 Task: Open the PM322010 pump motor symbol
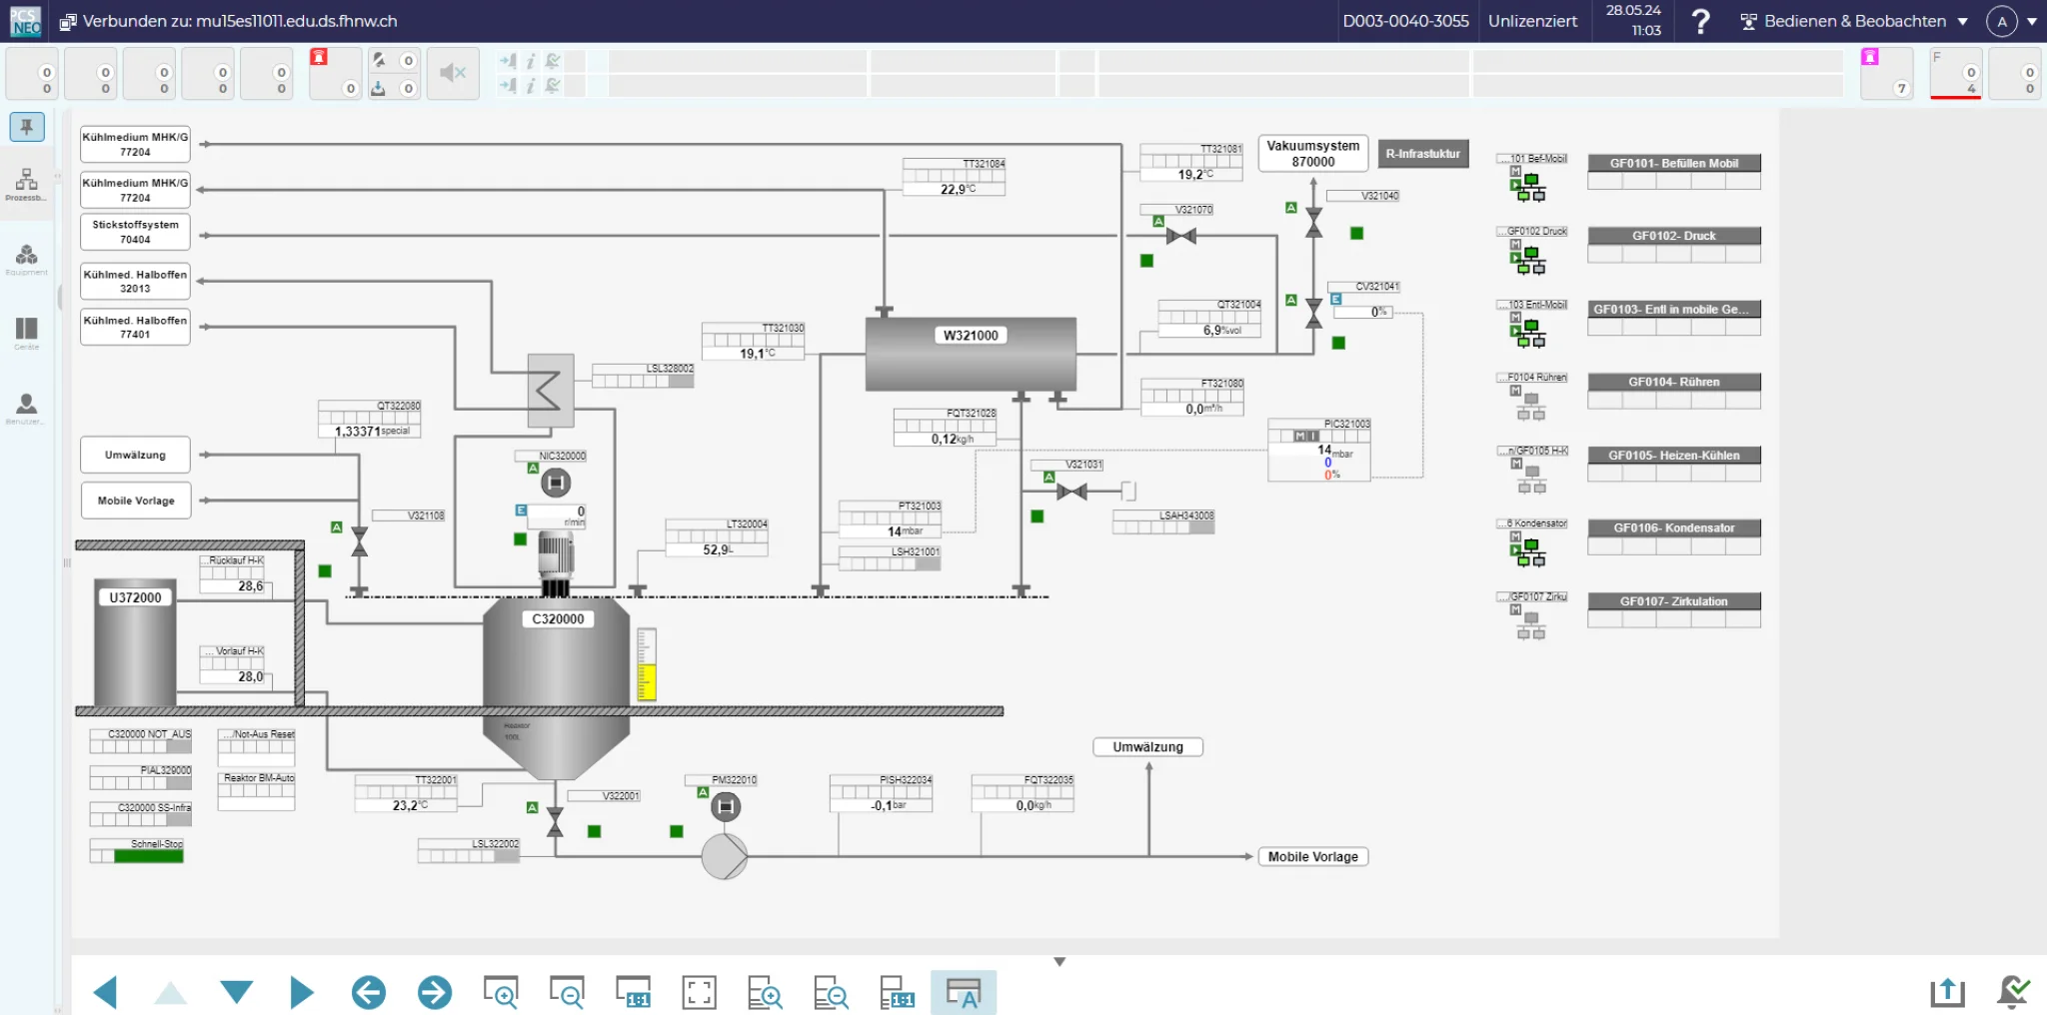click(x=726, y=806)
